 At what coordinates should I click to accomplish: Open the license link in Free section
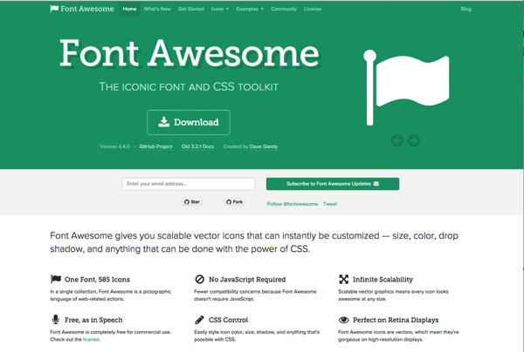coord(91,339)
